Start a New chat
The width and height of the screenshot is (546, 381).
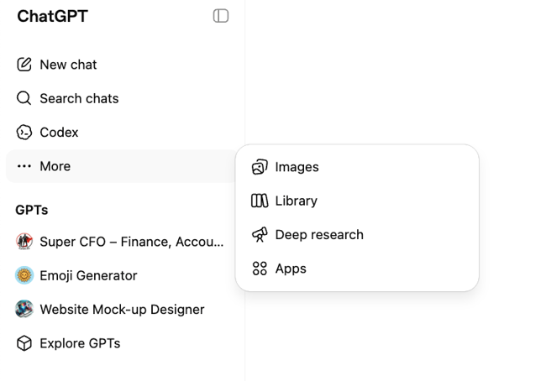[x=122, y=65]
